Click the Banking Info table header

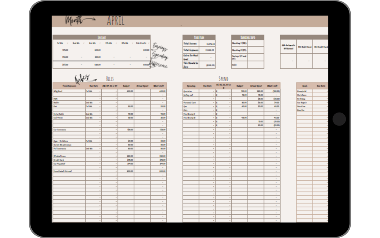click(x=248, y=37)
